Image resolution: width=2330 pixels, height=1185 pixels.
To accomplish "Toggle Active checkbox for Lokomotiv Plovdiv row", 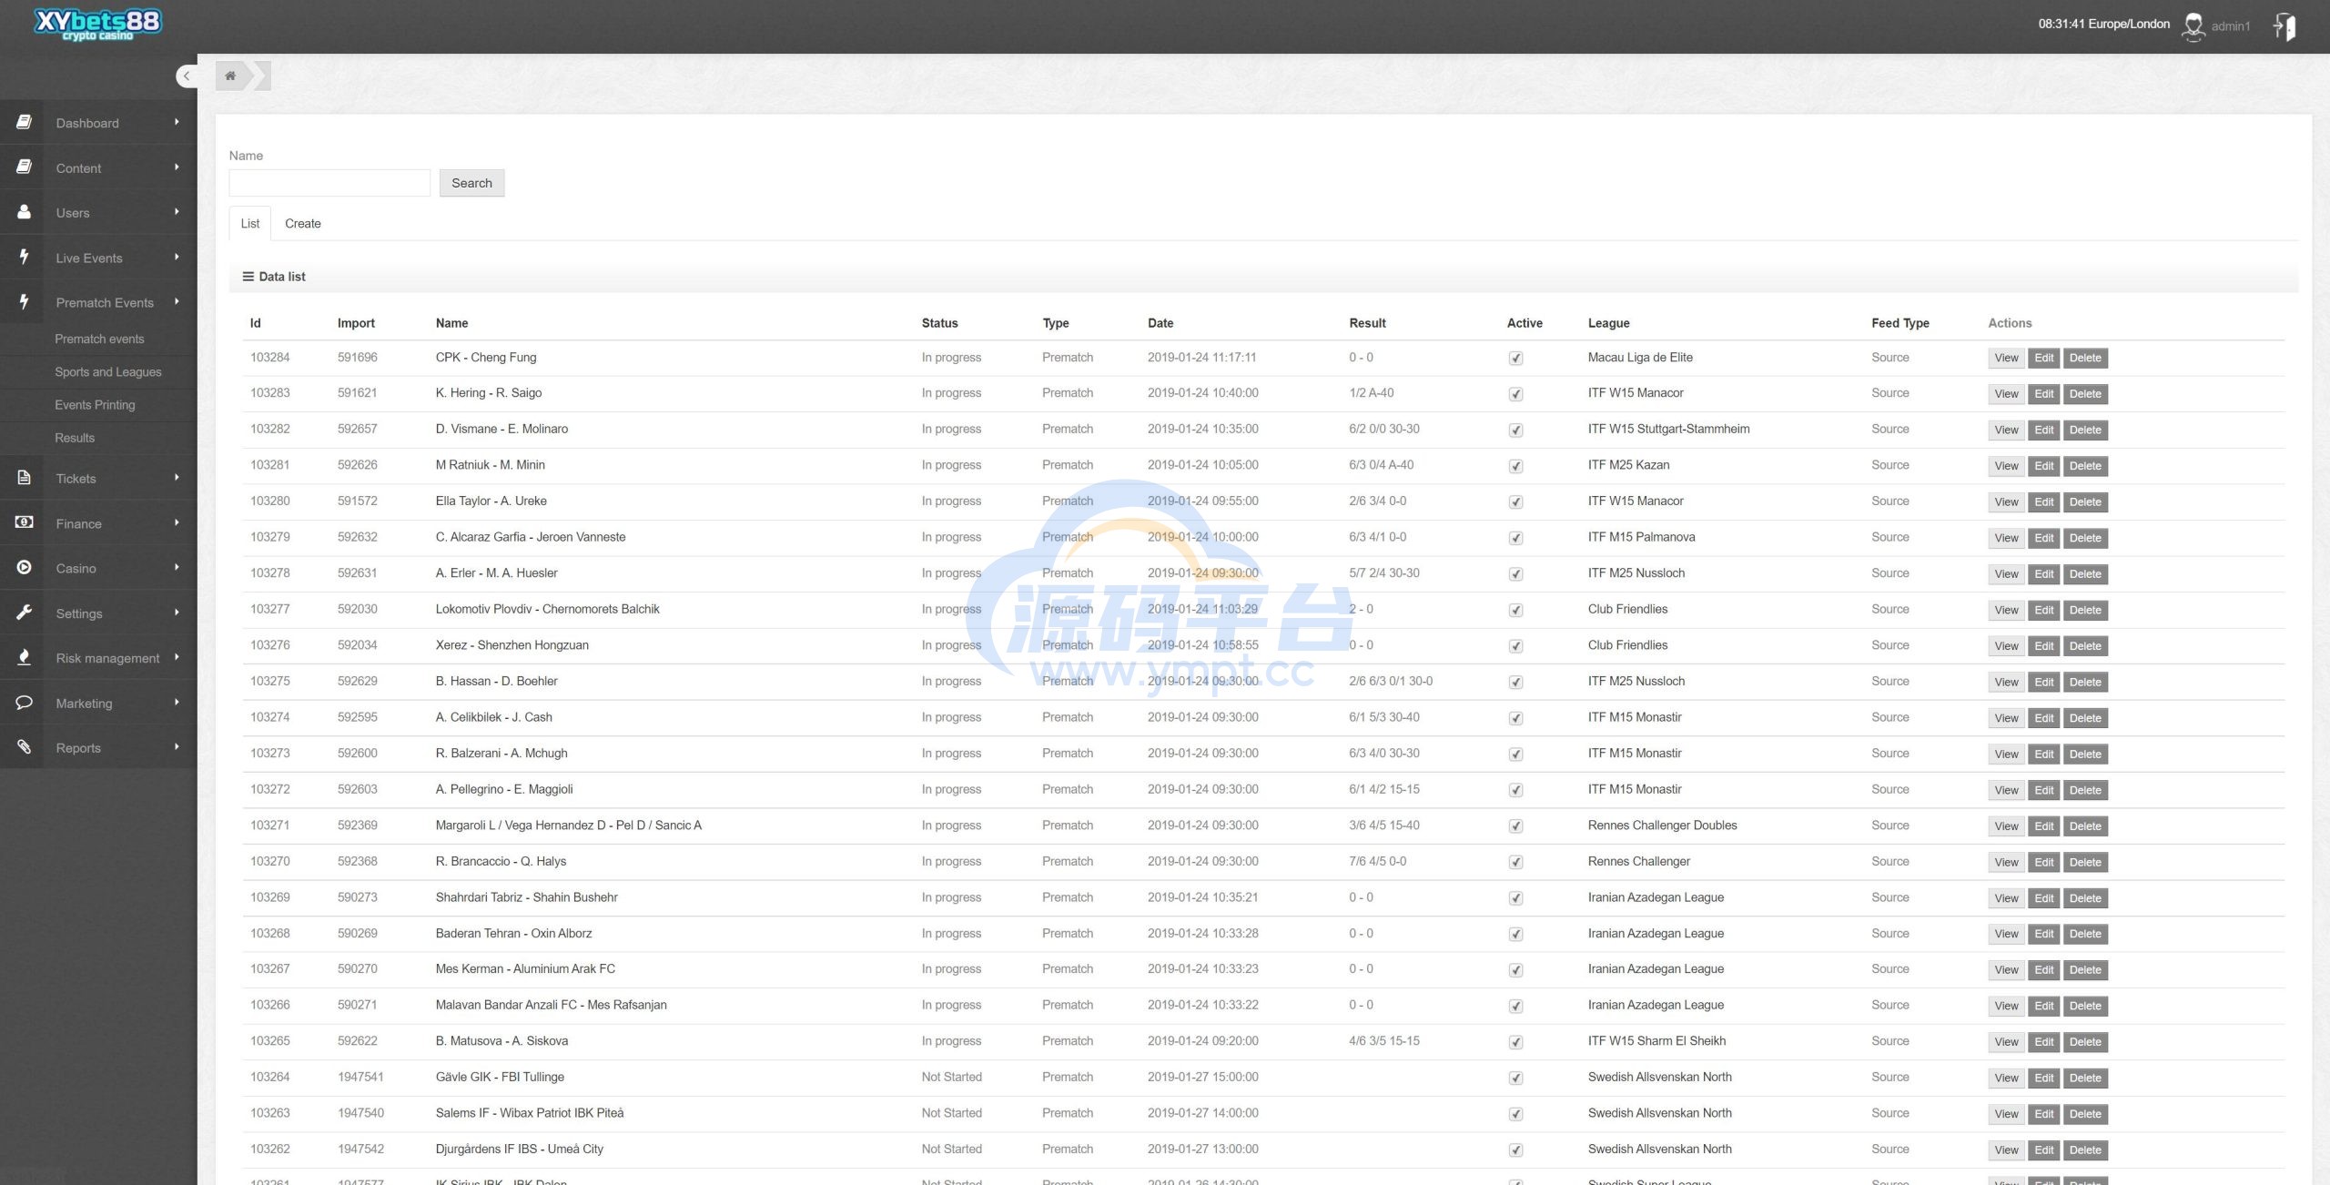I will 1515,610.
